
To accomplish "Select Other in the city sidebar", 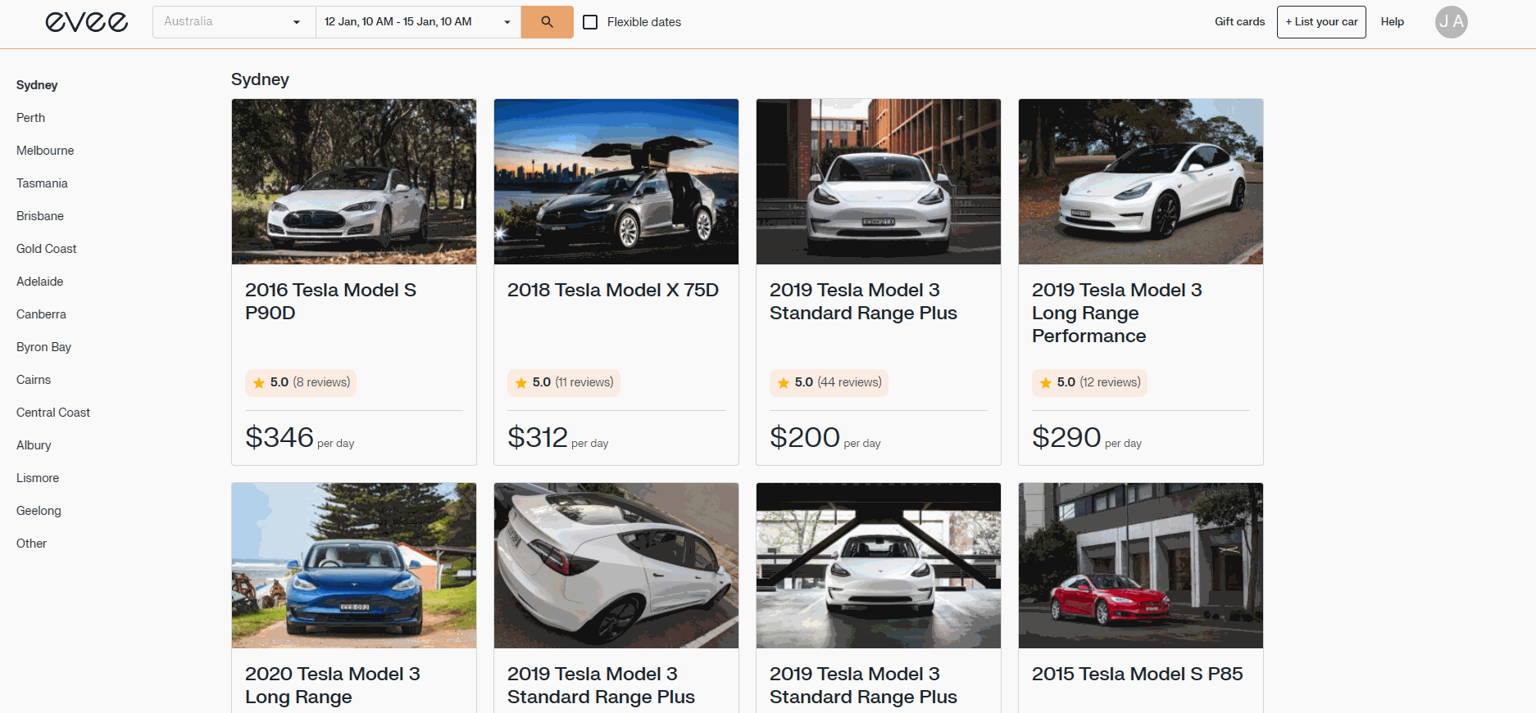I will tap(32, 544).
